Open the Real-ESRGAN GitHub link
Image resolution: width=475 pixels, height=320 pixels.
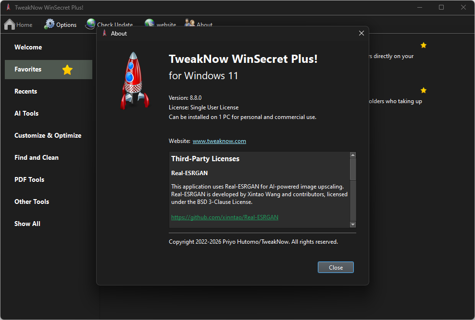pyautogui.click(x=225, y=217)
